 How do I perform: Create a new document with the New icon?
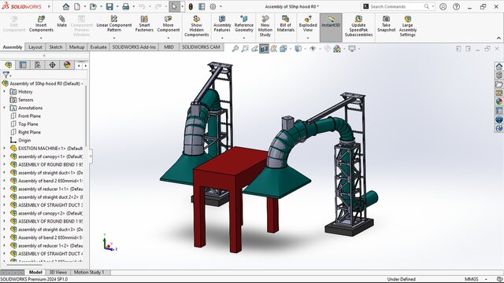click(77, 6)
